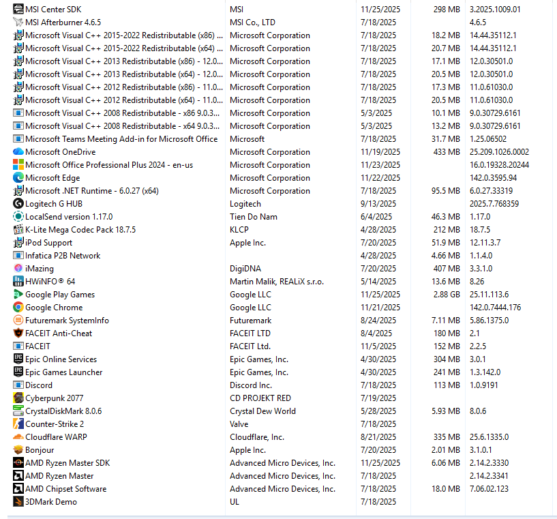Click the 11/5/2025 install date
Viewport: 557px width, 519px height.
tap(378, 346)
